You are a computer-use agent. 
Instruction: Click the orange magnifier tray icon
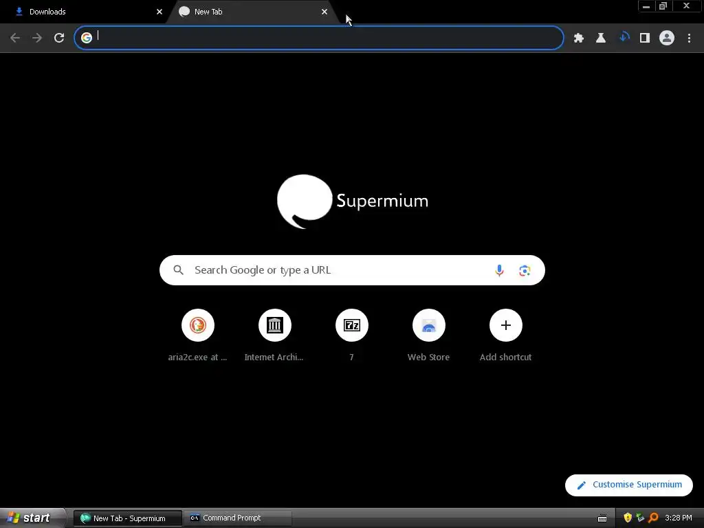(x=653, y=518)
